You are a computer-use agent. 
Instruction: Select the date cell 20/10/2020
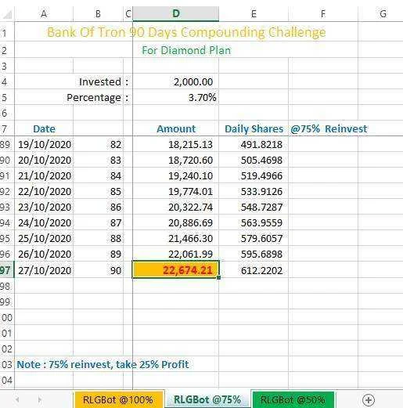(44, 160)
